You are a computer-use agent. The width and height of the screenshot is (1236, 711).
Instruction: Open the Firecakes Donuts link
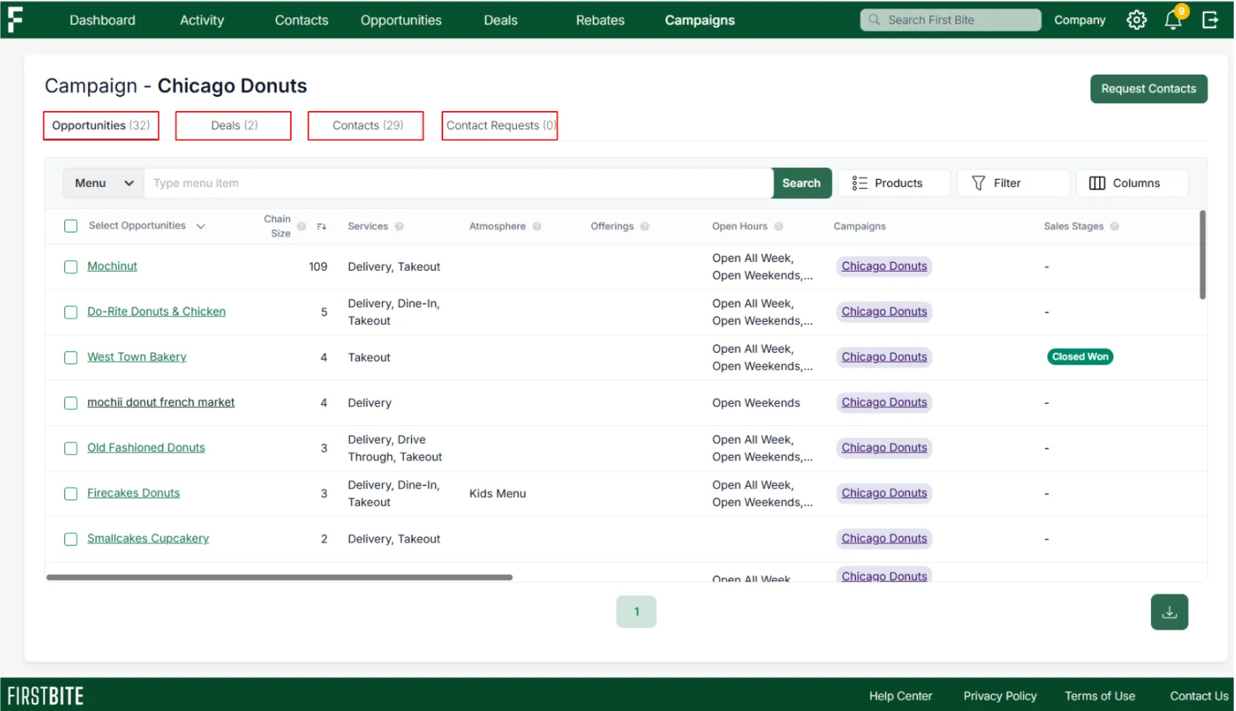click(134, 493)
